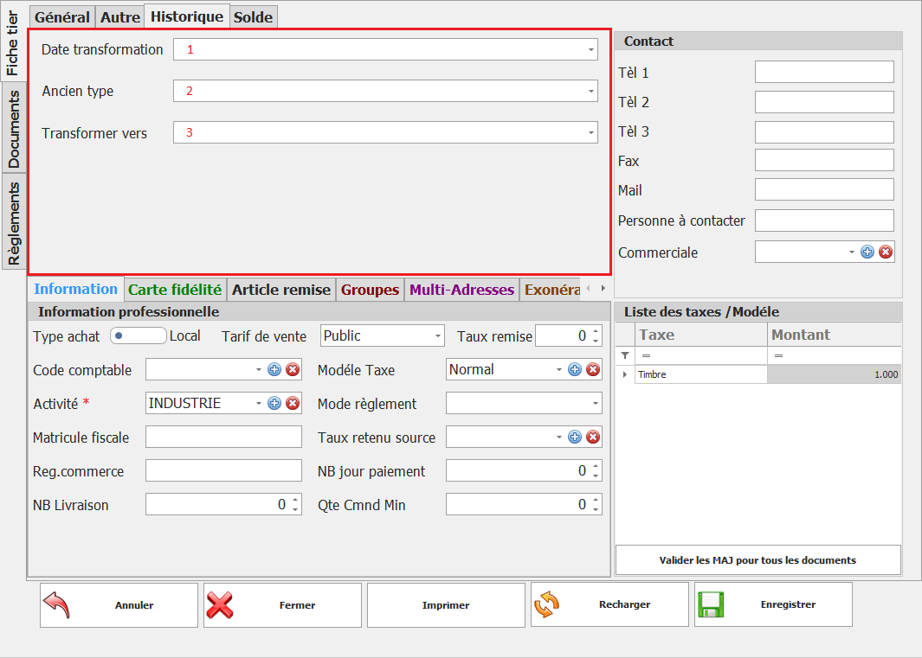Screen dimensions: 922x658
Task: Click the add icon next to Activité
Action: pos(274,403)
